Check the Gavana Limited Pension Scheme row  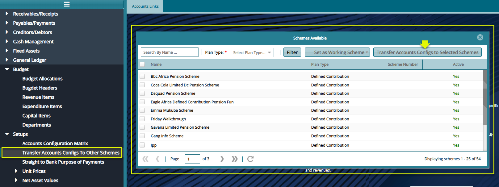coord(142,127)
